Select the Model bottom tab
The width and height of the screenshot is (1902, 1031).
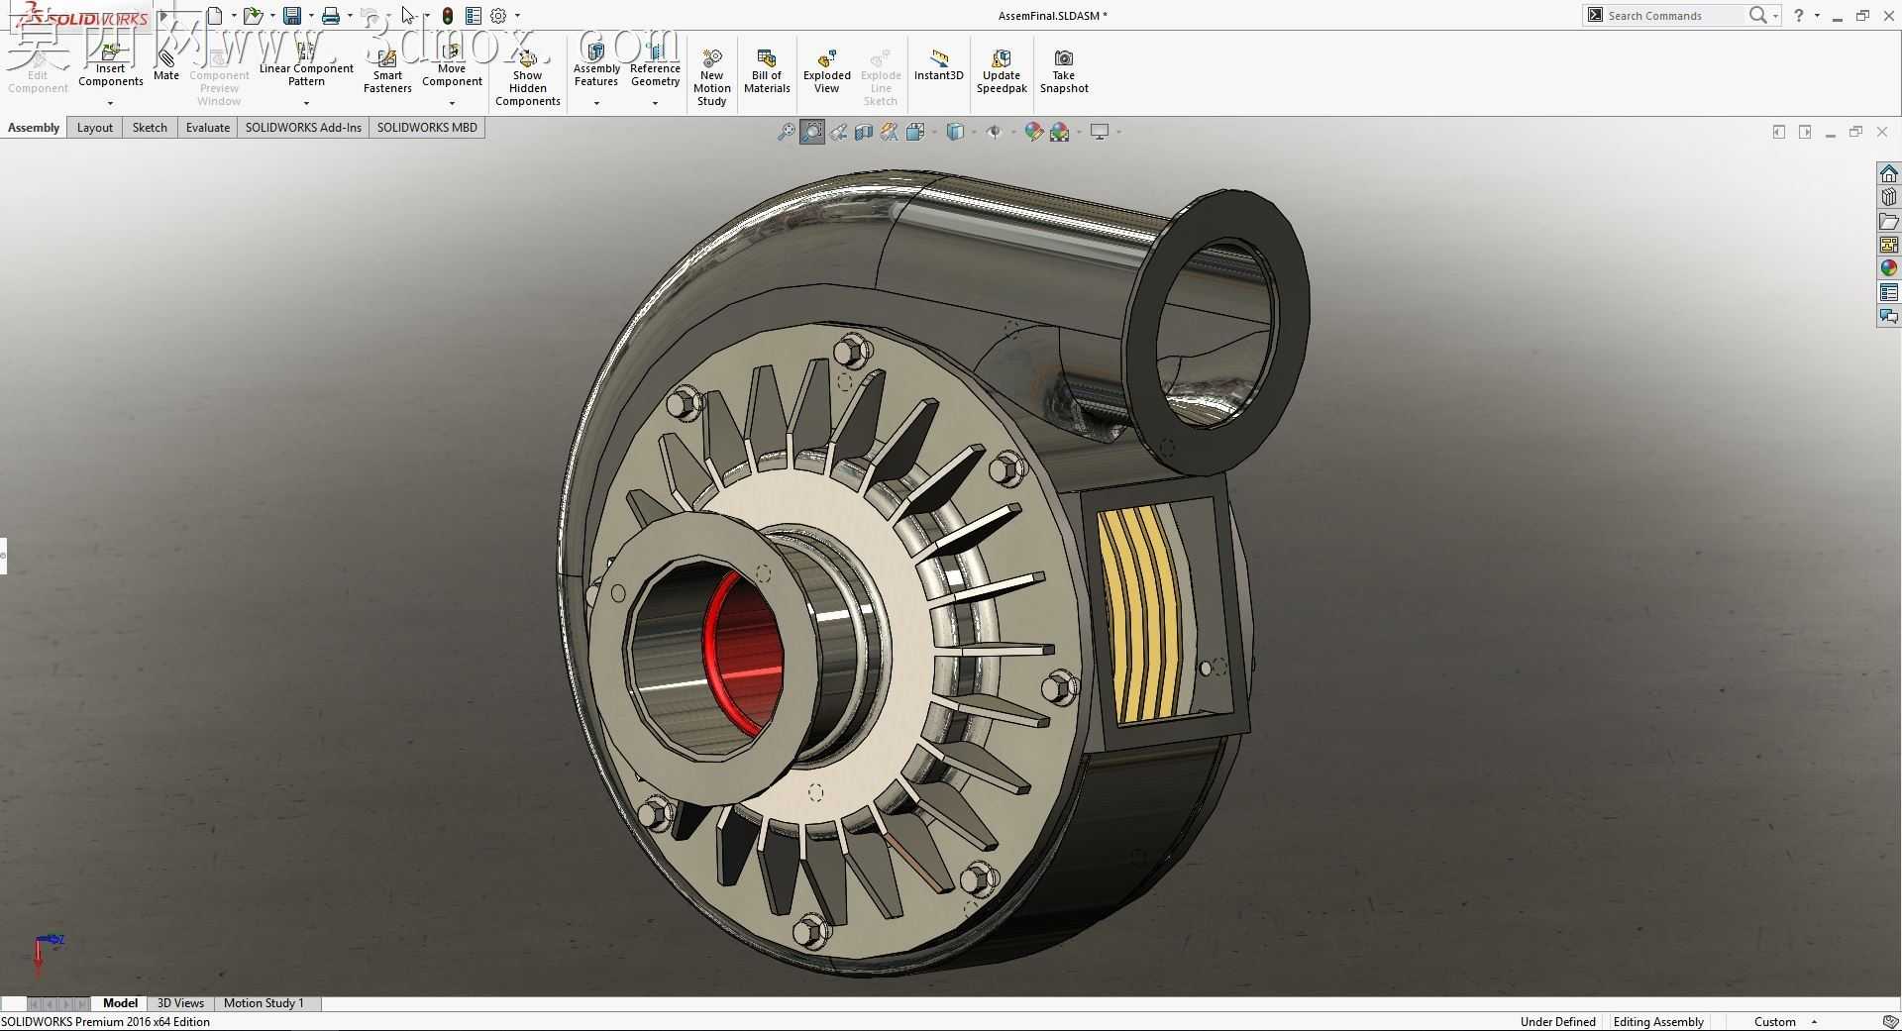pos(120,1003)
